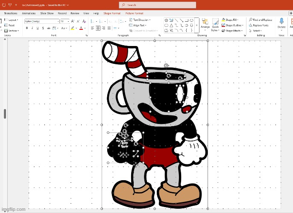
Task: Click Reset slide button
Action: (x=9, y=25)
